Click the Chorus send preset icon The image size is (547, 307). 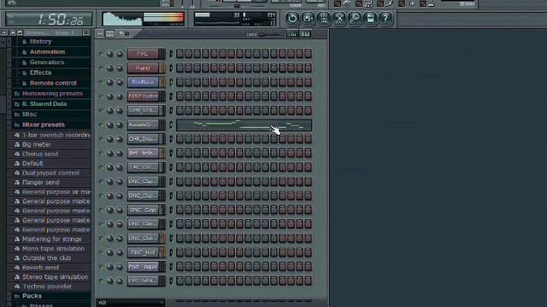point(17,153)
